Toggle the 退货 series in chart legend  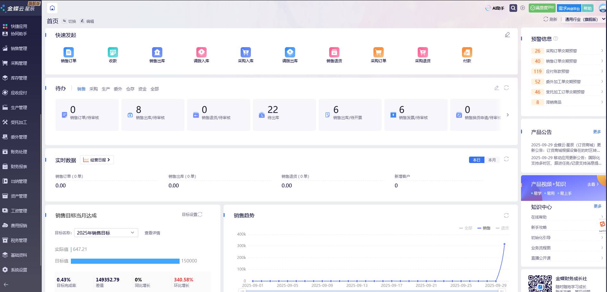[502, 228]
